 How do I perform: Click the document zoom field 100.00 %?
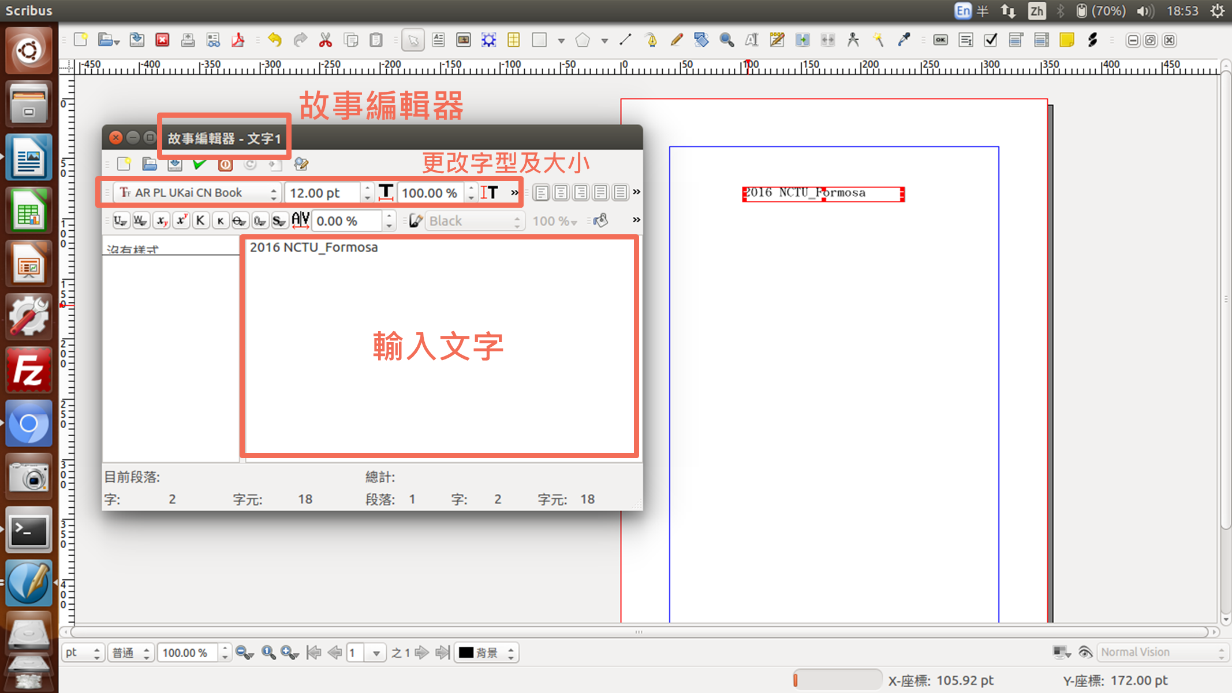pos(188,653)
